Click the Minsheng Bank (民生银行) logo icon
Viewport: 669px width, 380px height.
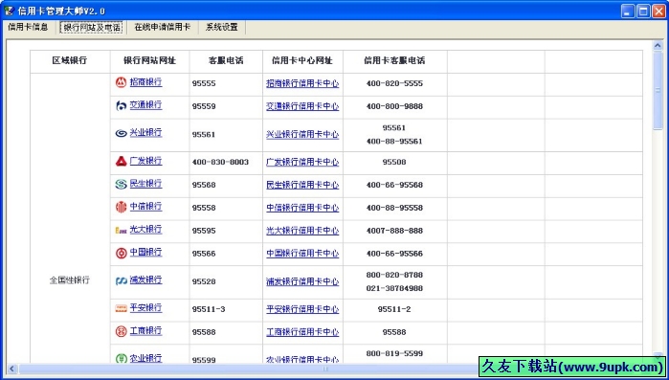coord(122,184)
